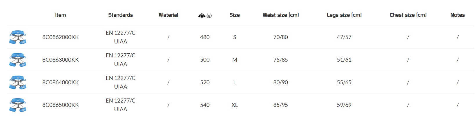
Task: Click the 70/80 waist size value
Action: (280, 37)
